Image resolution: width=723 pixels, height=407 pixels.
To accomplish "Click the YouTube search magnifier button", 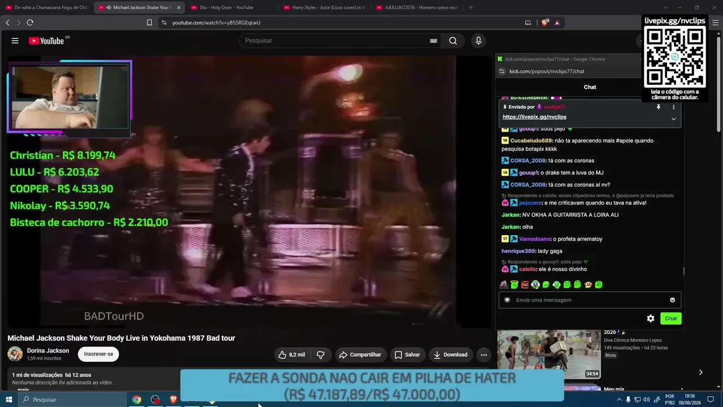I will 453,41.
